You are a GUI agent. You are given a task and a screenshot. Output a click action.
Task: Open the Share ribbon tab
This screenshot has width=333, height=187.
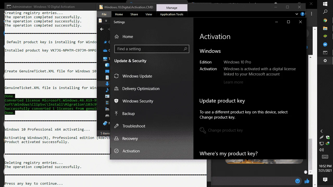(x=134, y=14)
